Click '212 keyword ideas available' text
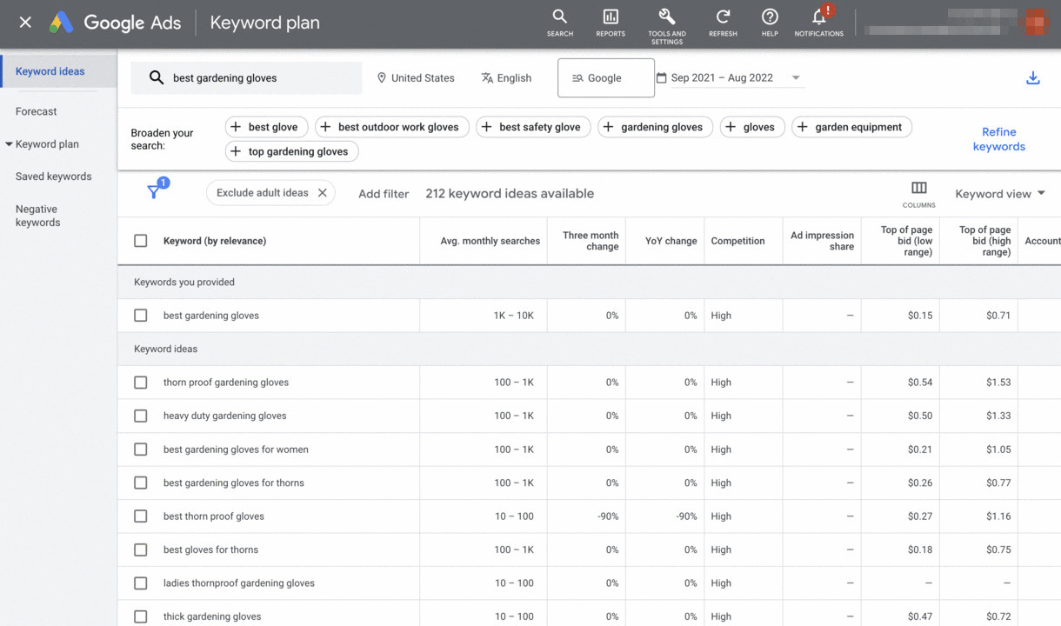This screenshot has width=1061, height=626. [x=510, y=194]
